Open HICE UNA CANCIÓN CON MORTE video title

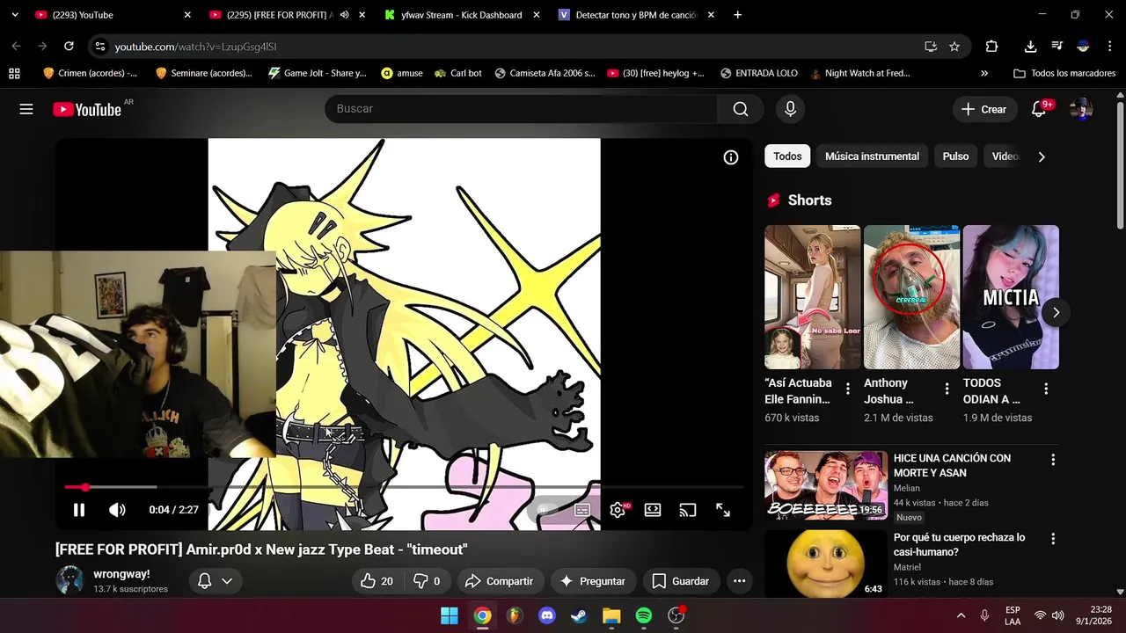coord(952,465)
